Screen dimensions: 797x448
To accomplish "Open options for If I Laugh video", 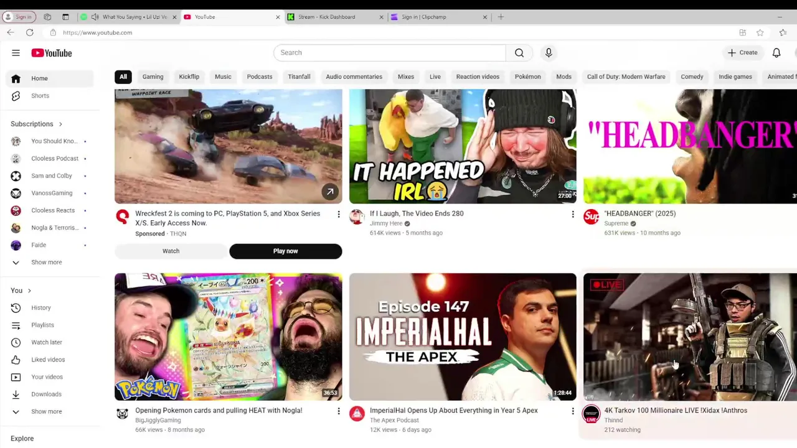I will (x=573, y=215).
